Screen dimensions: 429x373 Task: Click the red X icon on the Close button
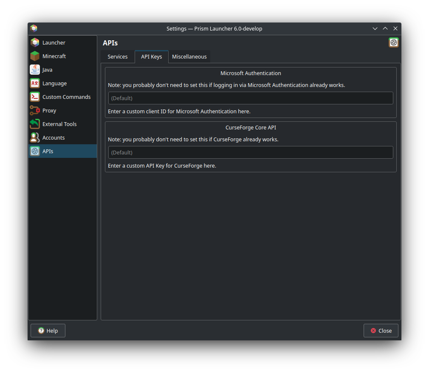[373, 331]
